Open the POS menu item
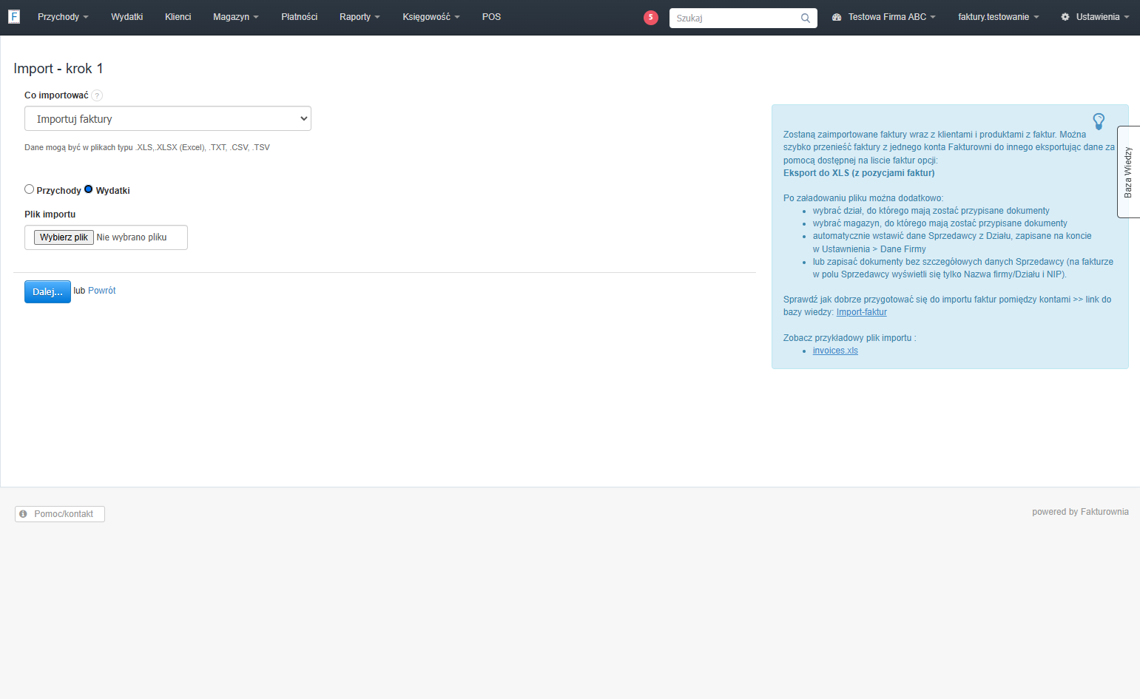The height and width of the screenshot is (699, 1140). [491, 17]
